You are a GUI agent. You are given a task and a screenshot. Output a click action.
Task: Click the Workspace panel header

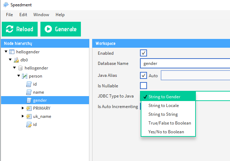pos(161,43)
